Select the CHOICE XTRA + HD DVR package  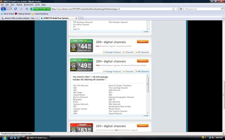tap(143, 61)
